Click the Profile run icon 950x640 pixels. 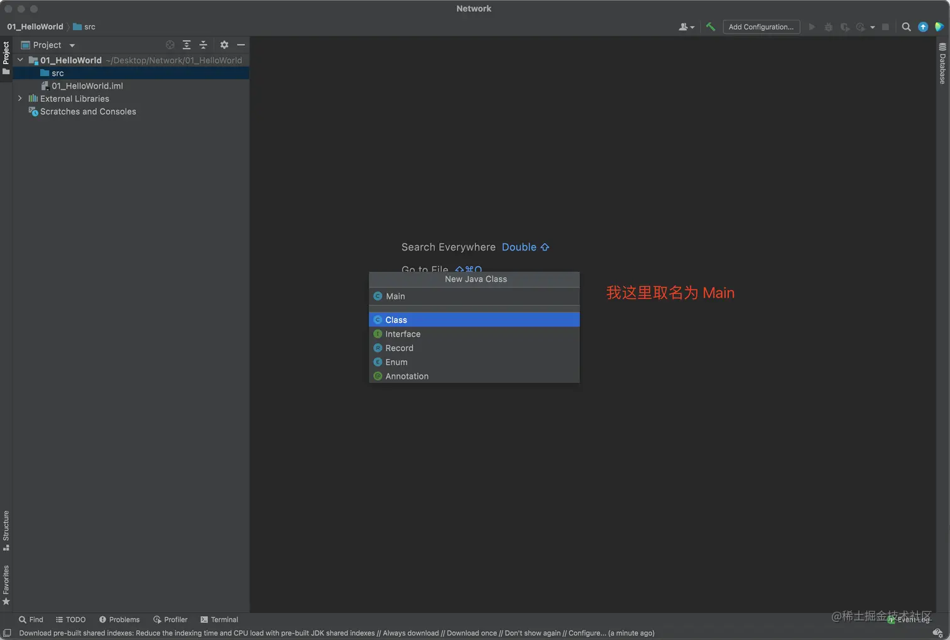pos(861,27)
